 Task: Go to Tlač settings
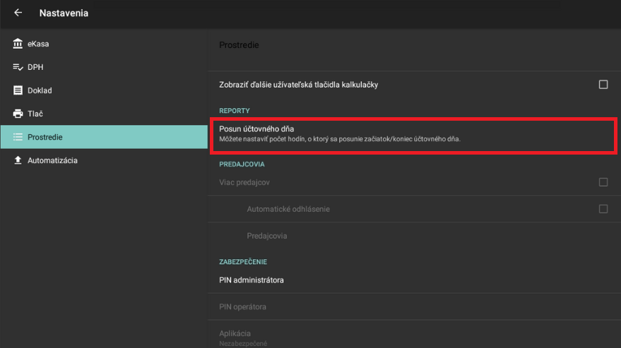point(35,114)
